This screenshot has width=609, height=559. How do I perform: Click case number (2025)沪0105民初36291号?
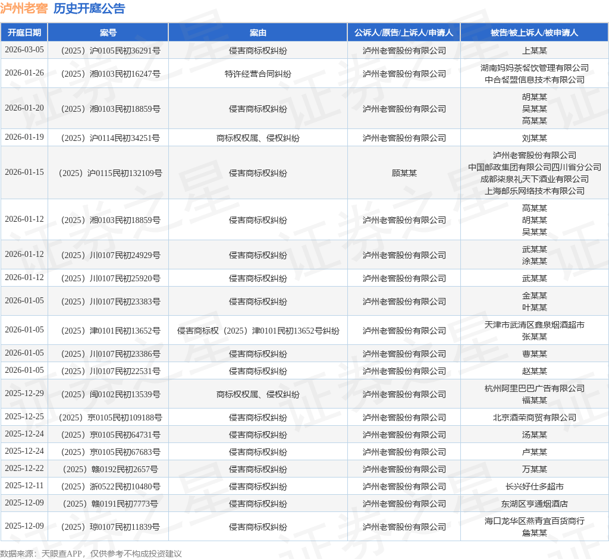point(111,51)
